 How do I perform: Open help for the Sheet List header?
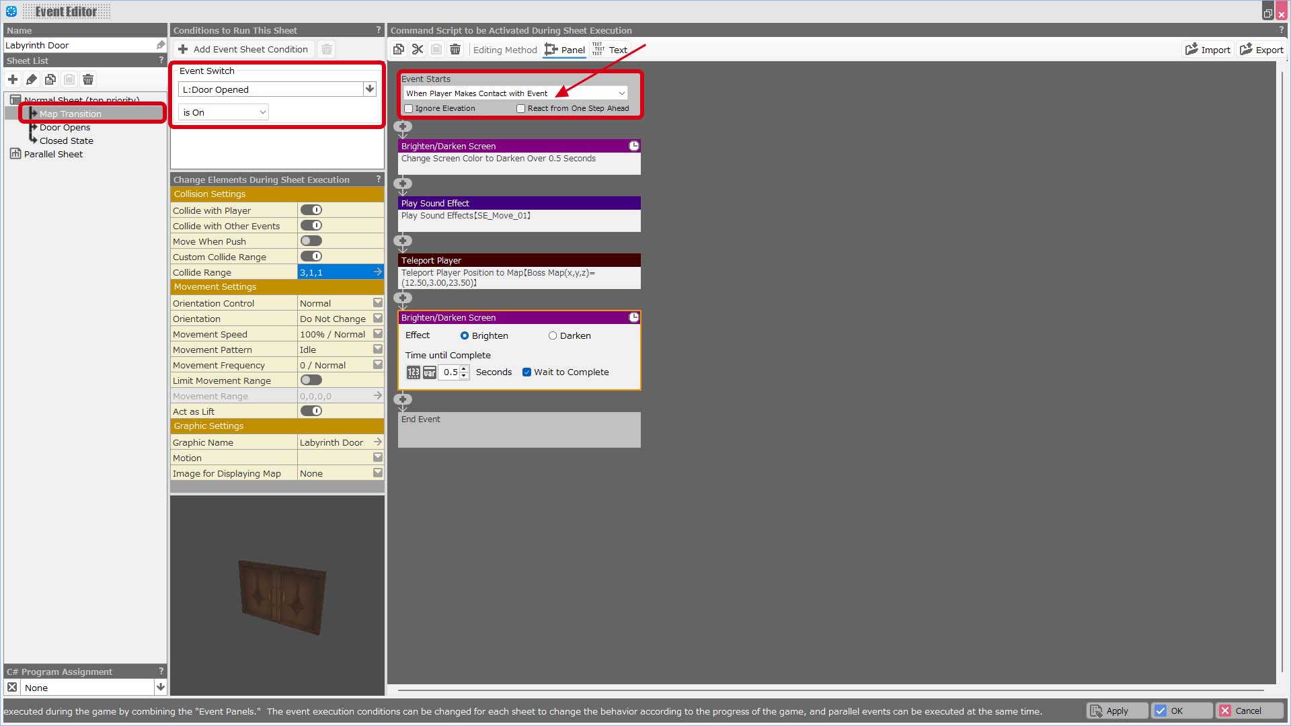161,61
